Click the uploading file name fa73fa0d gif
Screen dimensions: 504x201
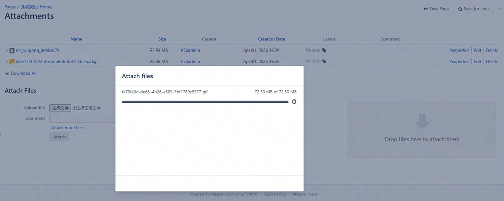click(165, 92)
